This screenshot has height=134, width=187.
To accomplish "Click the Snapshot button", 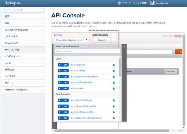I will click(171, 71).
